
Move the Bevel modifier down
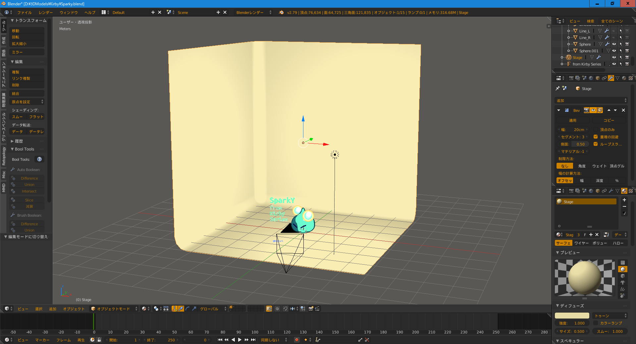click(615, 110)
